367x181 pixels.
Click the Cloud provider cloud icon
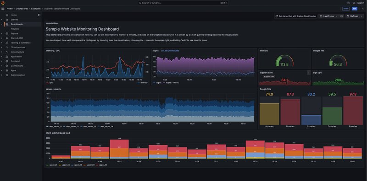7,47
